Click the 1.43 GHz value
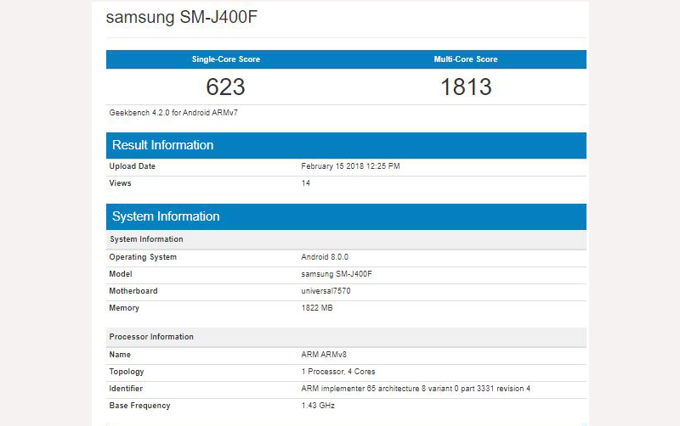Image resolution: width=680 pixels, height=426 pixels. pyautogui.click(x=318, y=406)
